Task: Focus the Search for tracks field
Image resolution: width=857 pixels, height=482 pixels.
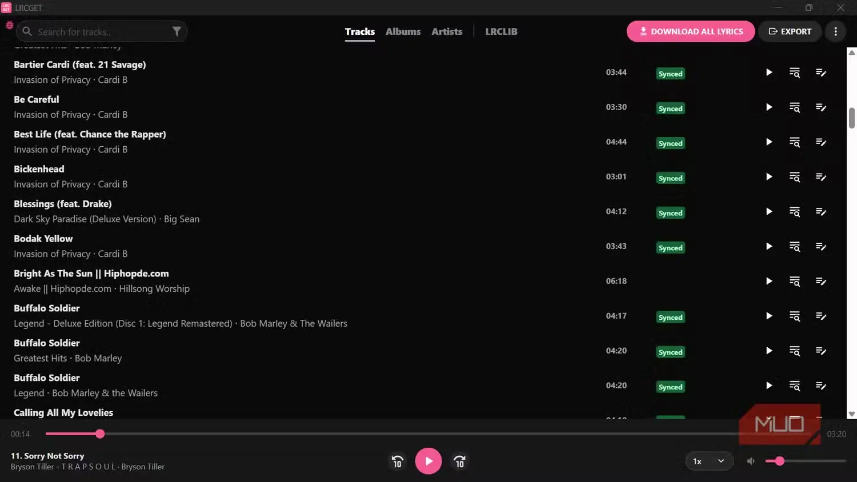Action: [102, 31]
